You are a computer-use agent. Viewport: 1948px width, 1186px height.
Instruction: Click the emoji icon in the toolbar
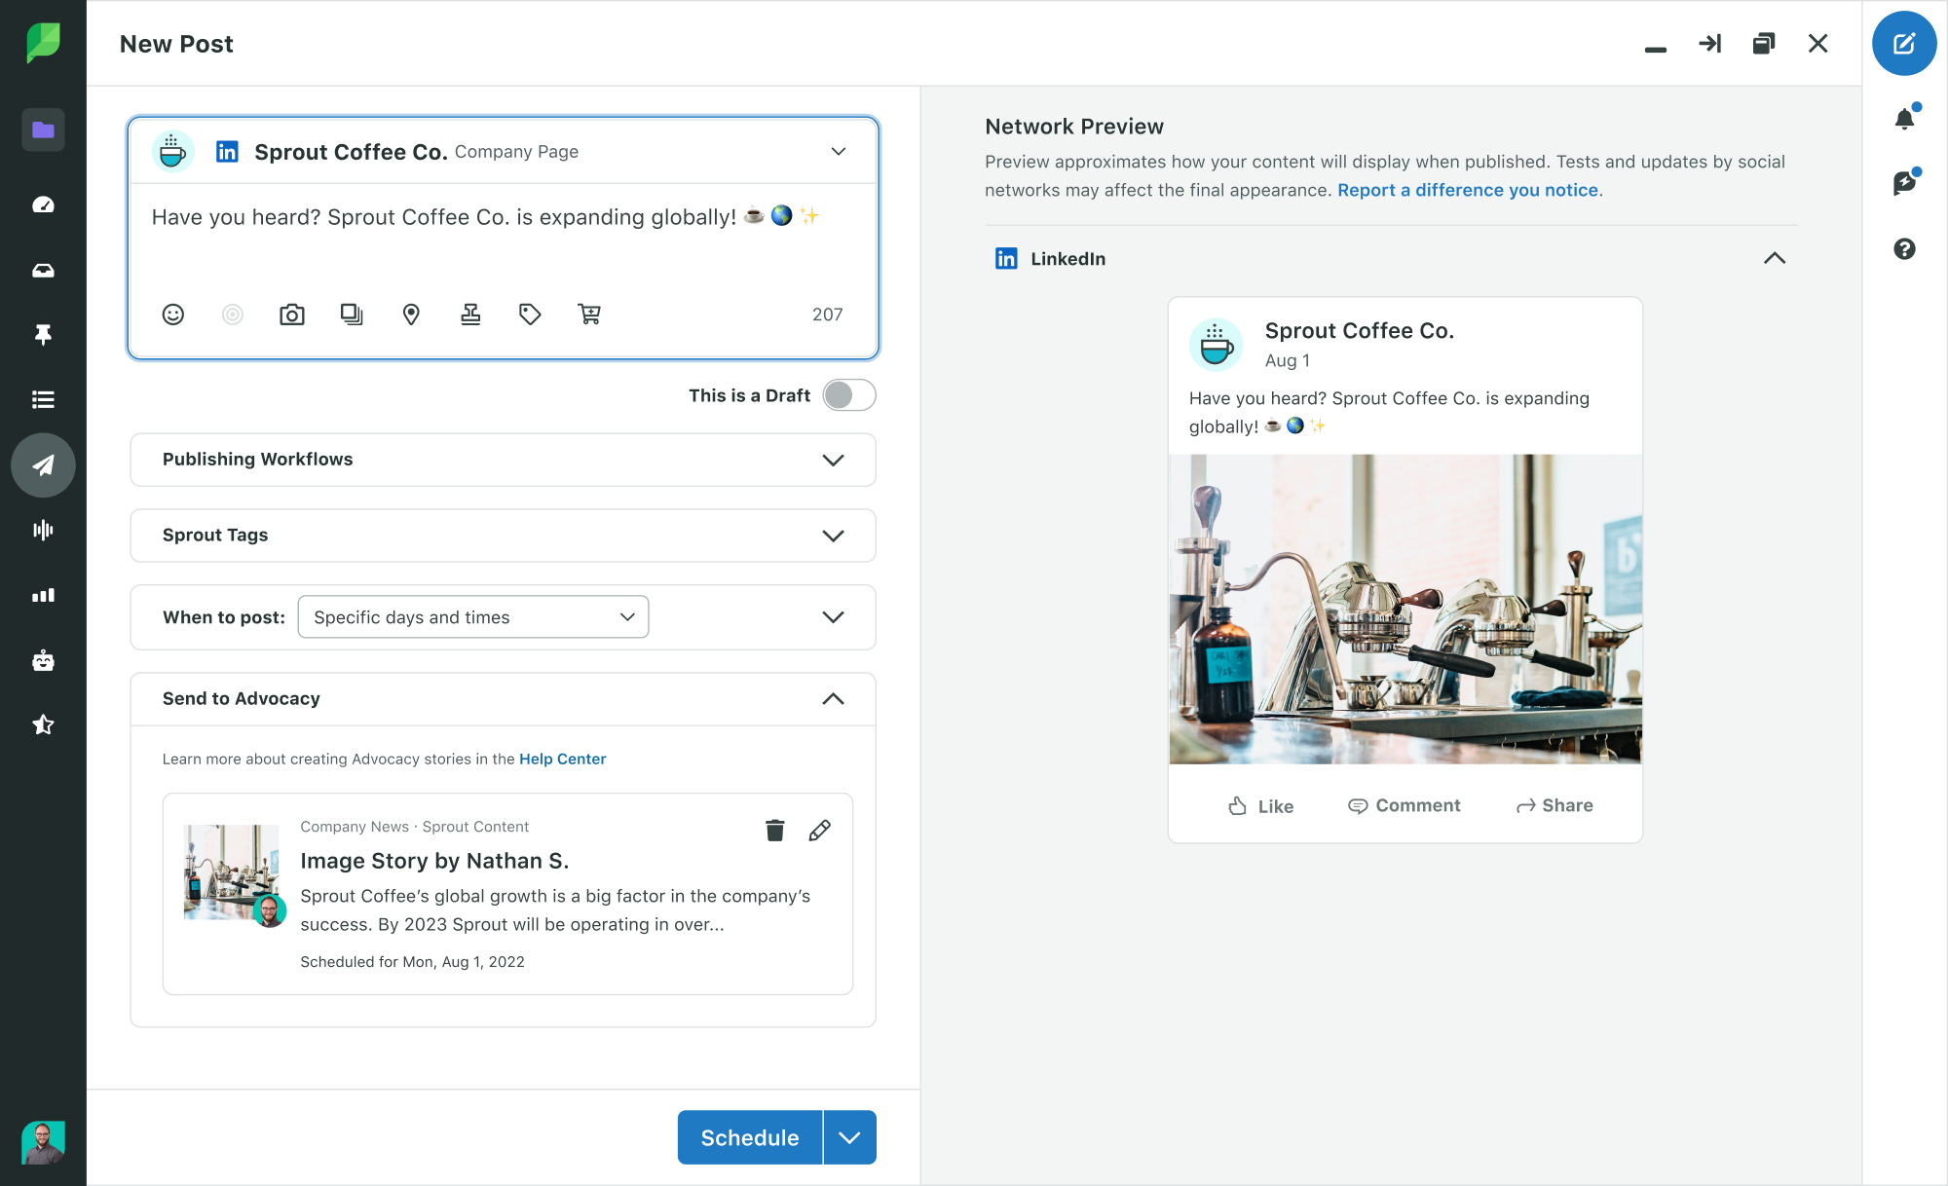pos(174,315)
